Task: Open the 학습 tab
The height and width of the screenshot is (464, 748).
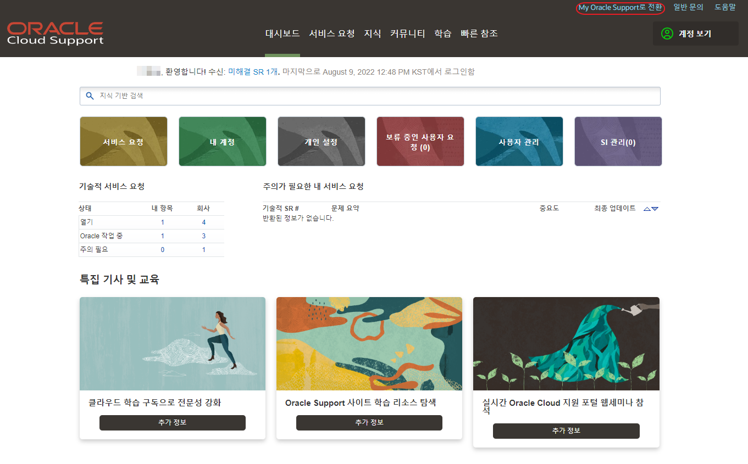Action: [443, 33]
